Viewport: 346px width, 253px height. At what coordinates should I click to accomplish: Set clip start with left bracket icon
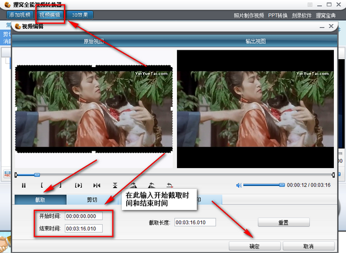point(42,185)
